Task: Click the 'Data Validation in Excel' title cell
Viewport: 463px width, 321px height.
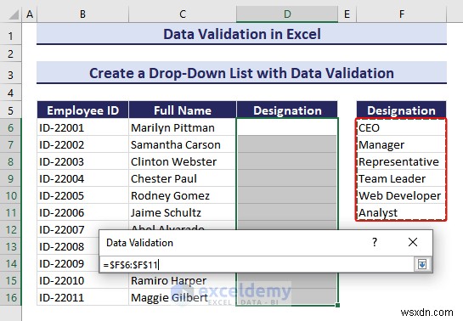Action: click(x=241, y=34)
